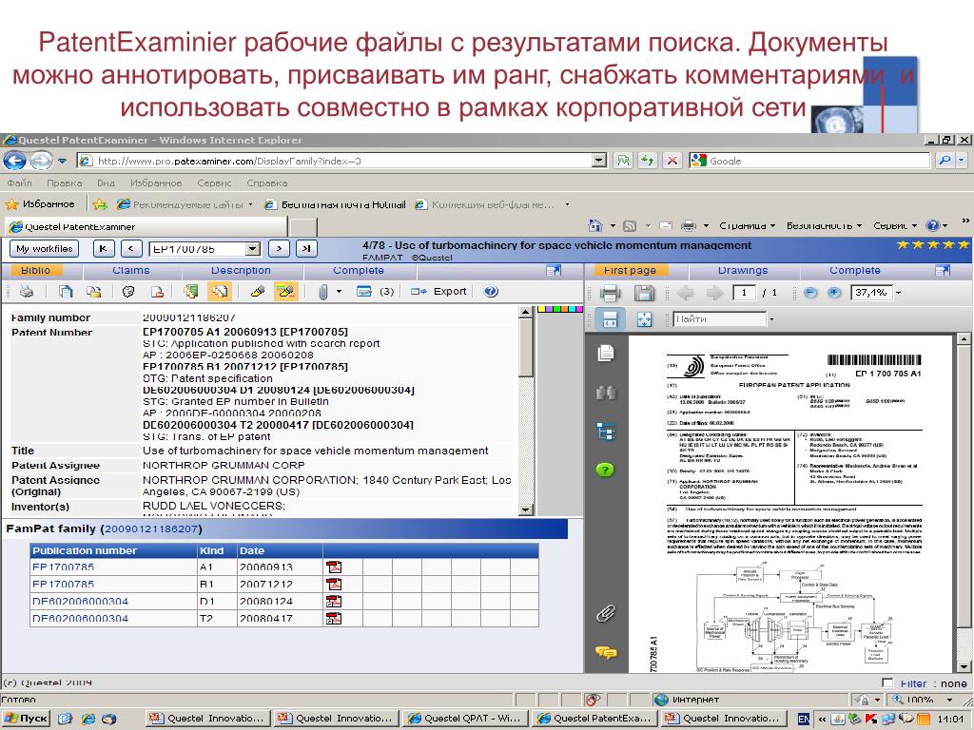Open the Найти search options dropdown
Image resolution: width=974 pixels, height=730 pixels.
click(771, 319)
